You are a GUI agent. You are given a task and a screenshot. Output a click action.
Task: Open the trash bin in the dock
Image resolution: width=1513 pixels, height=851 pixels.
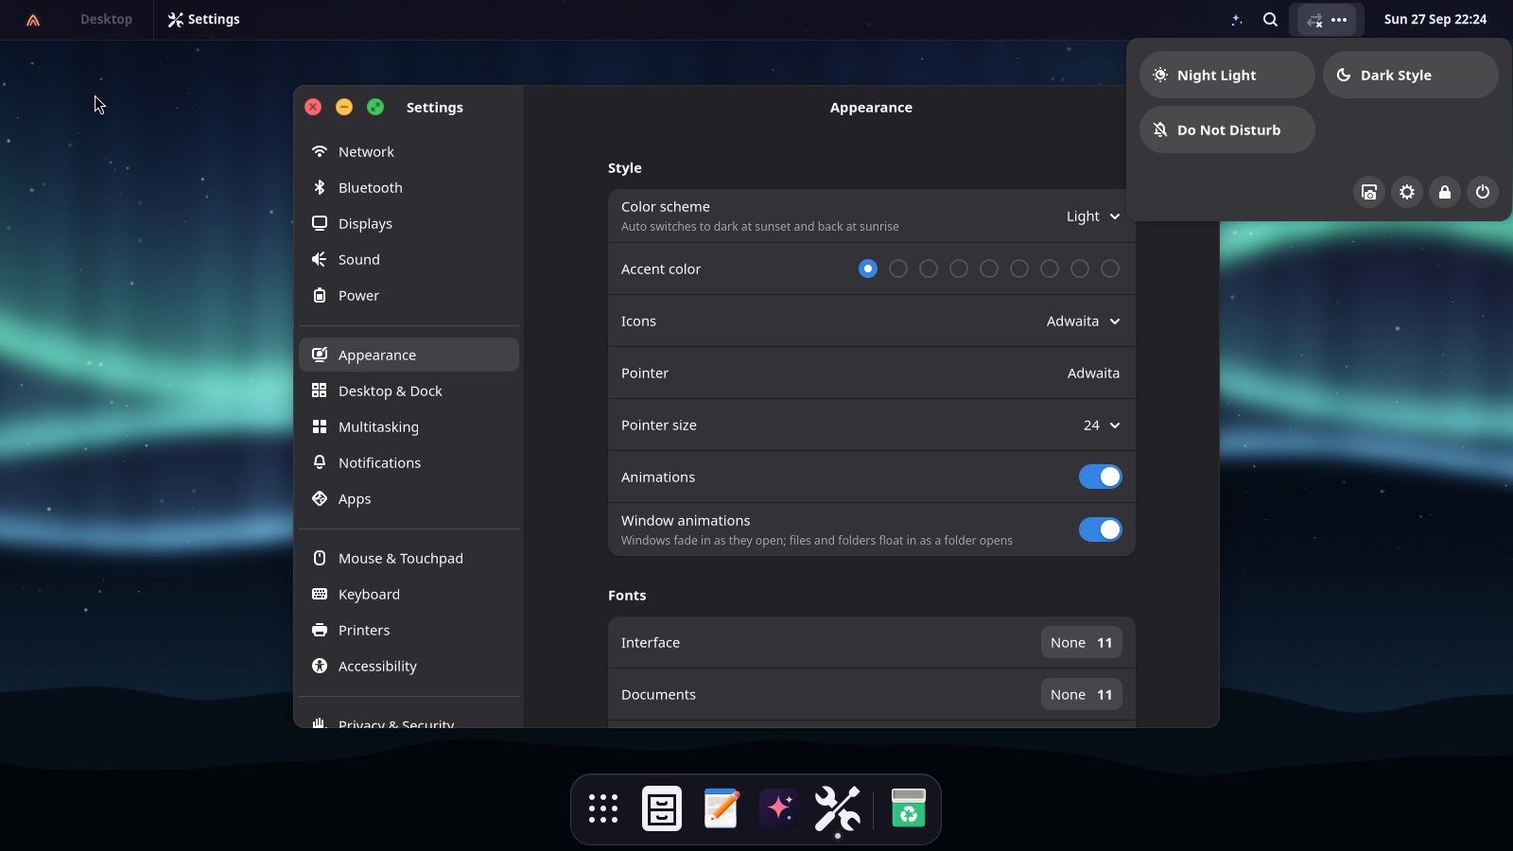point(908,808)
